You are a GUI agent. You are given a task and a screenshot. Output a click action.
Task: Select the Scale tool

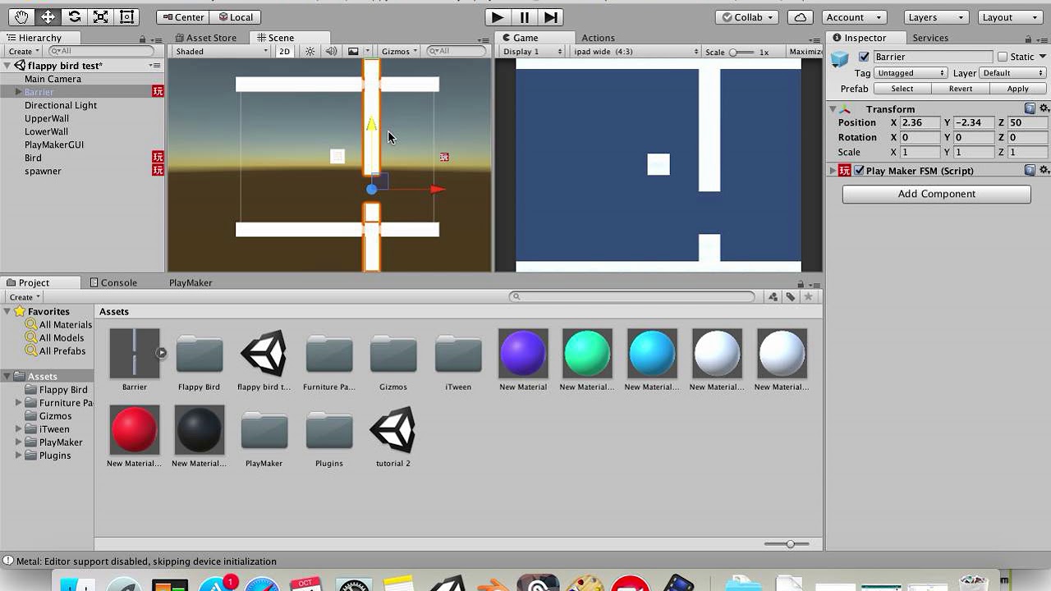point(100,16)
